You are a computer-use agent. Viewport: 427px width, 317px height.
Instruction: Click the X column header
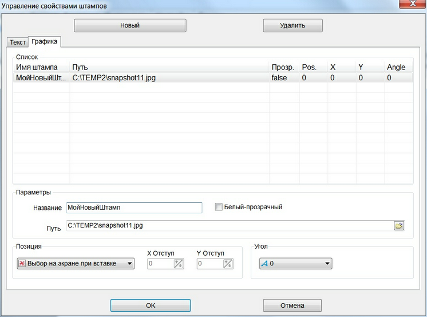342,67
